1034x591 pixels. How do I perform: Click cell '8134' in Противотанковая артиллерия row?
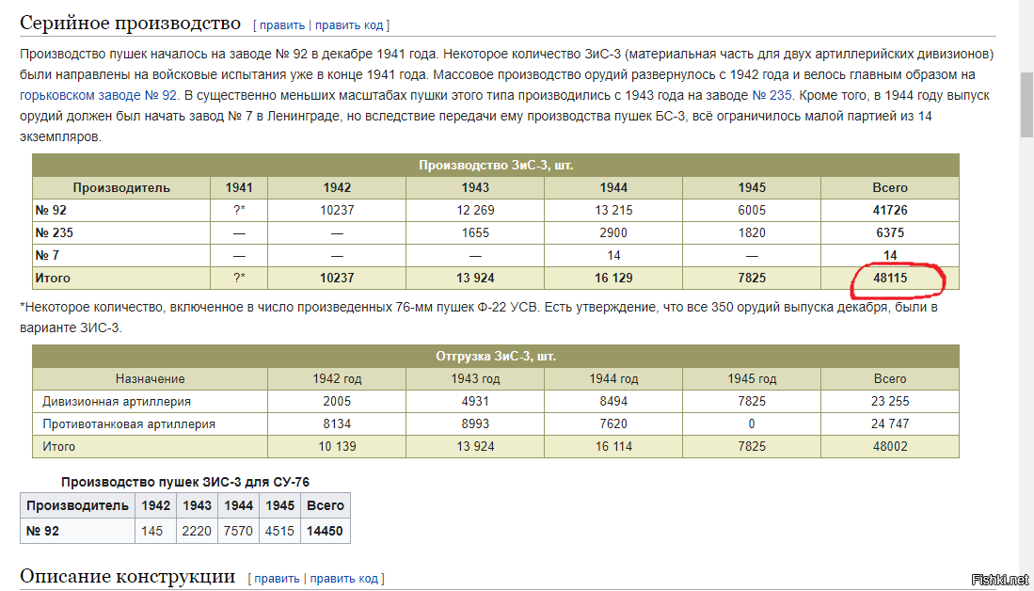click(x=337, y=424)
